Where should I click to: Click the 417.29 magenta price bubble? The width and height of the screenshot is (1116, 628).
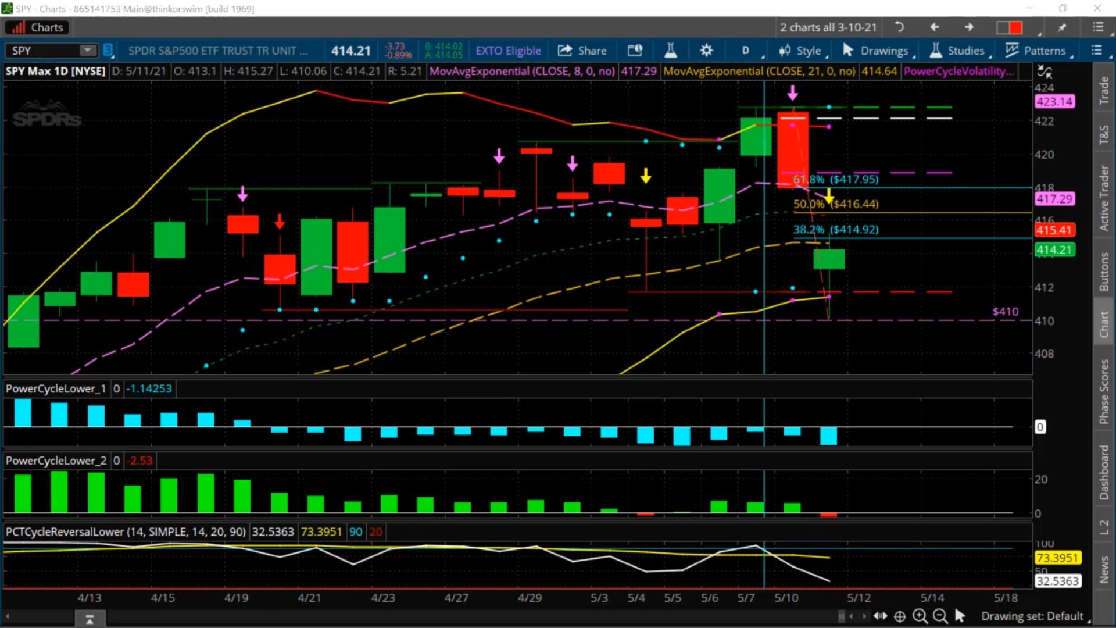pyautogui.click(x=1054, y=199)
